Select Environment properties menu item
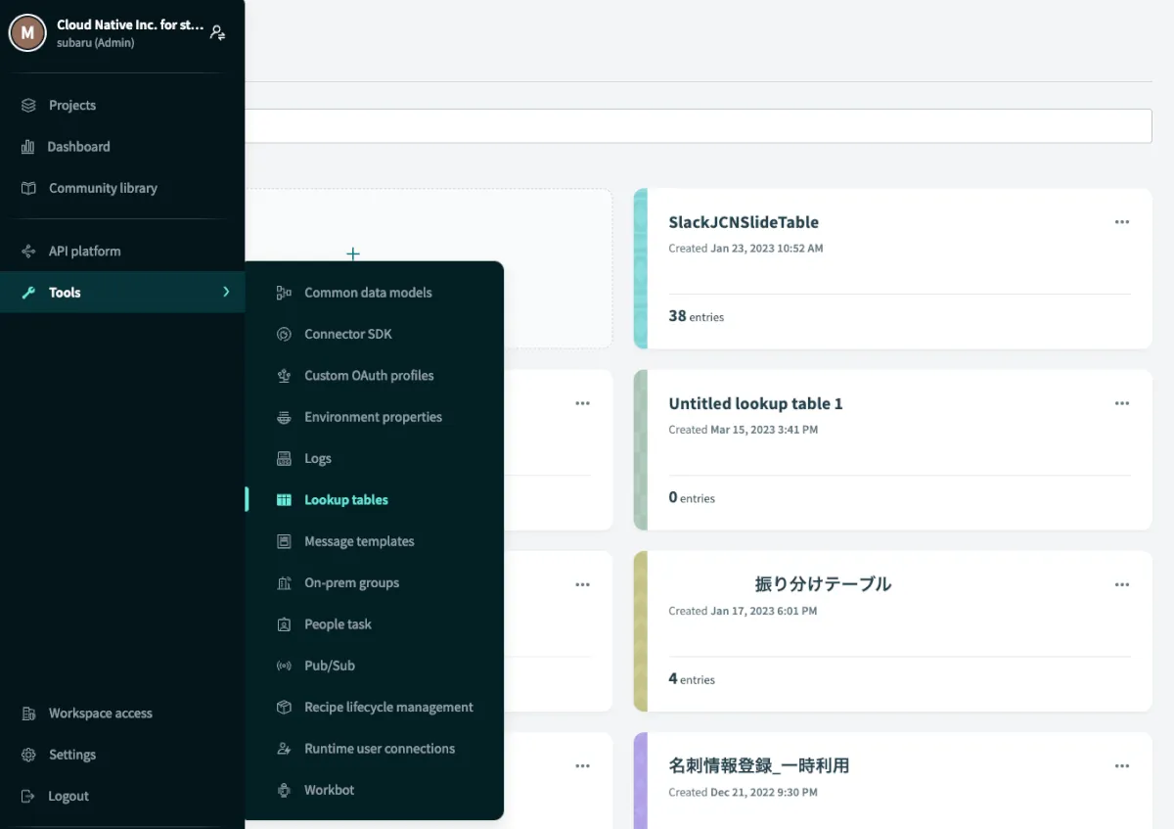This screenshot has height=829, width=1174. pyautogui.click(x=373, y=417)
